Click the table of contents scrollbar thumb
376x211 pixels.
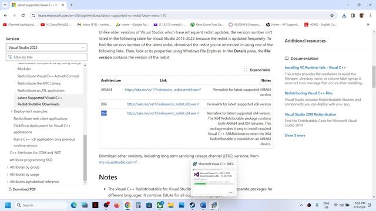pyautogui.click(x=85, y=158)
